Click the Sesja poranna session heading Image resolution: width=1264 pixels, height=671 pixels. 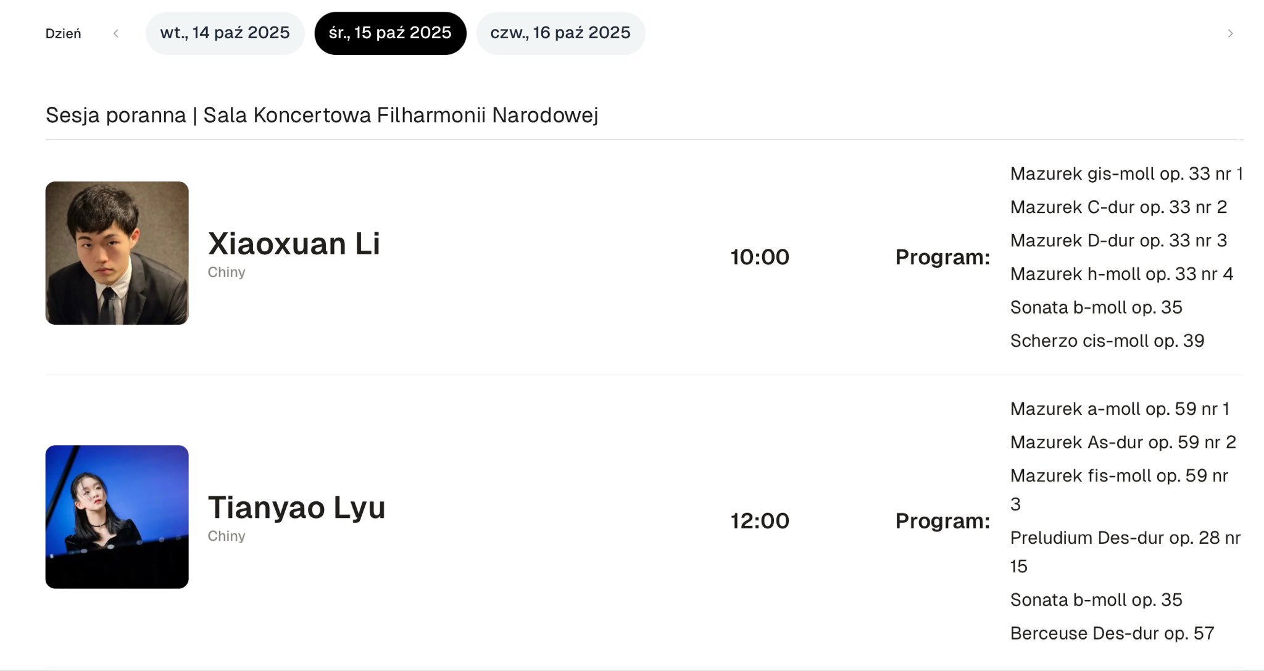[322, 115]
